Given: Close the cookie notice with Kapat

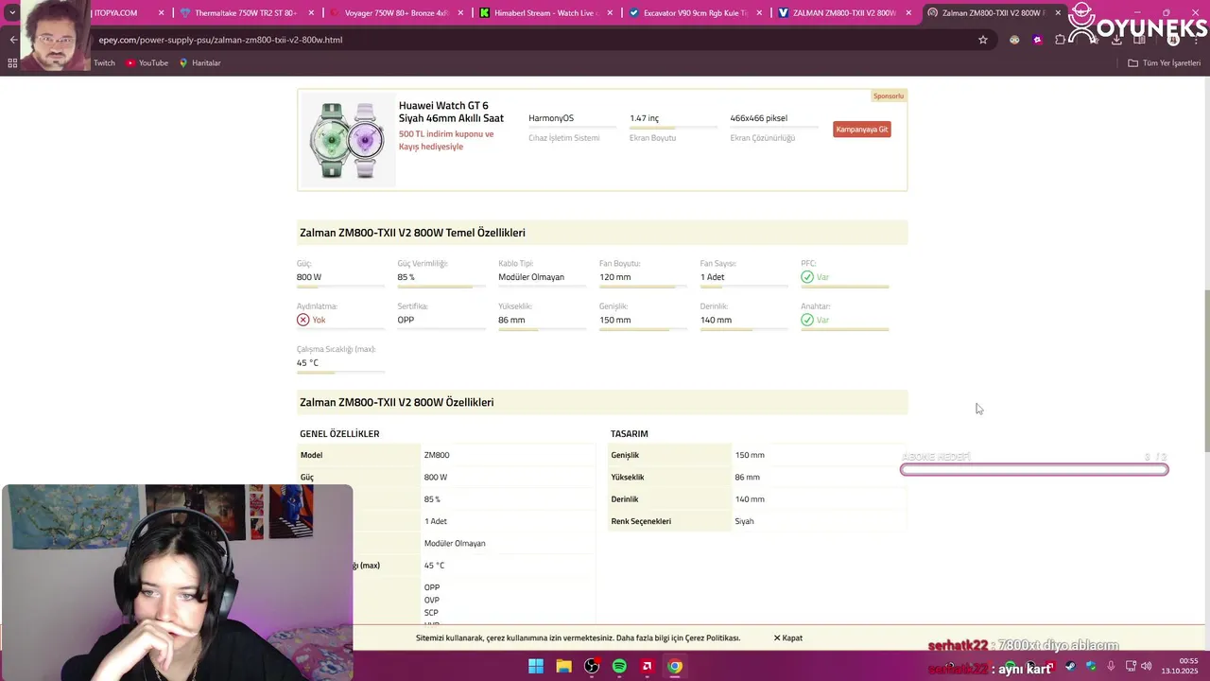Looking at the screenshot, I should pyautogui.click(x=788, y=637).
